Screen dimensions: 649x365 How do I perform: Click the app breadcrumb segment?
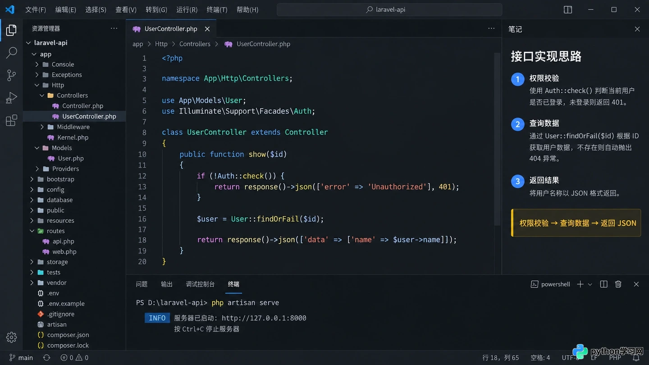click(x=137, y=44)
